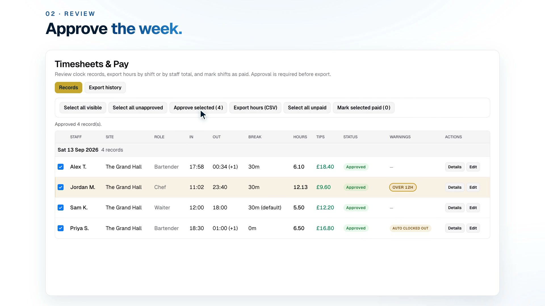Export hours (CSV)
Image resolution: width=545 pixels, height=306 pixels.
click(x=255, y=108)
